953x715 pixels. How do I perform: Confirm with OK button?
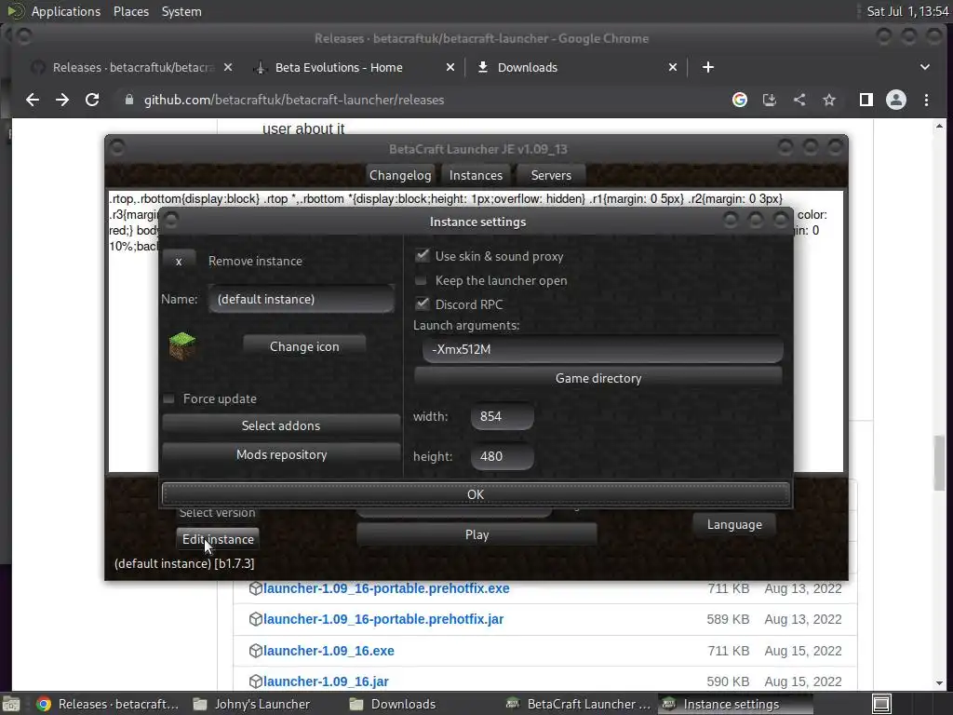click(x=476, y=494)
